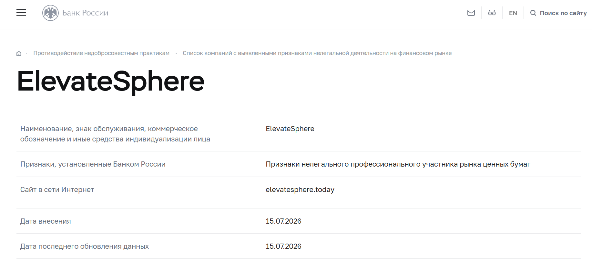Switch site language to EN

click(513, 13)
